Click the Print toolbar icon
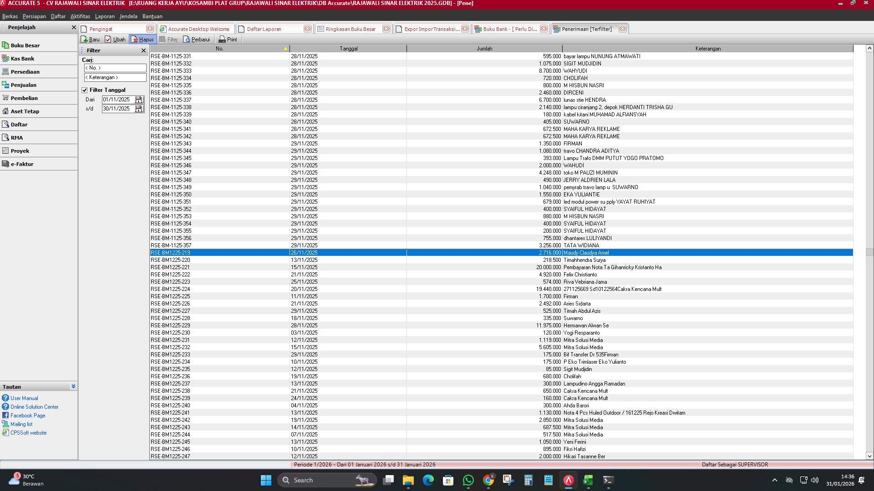Screen dimensions: 874x491 pyautogui.click(x=222, y=40)
